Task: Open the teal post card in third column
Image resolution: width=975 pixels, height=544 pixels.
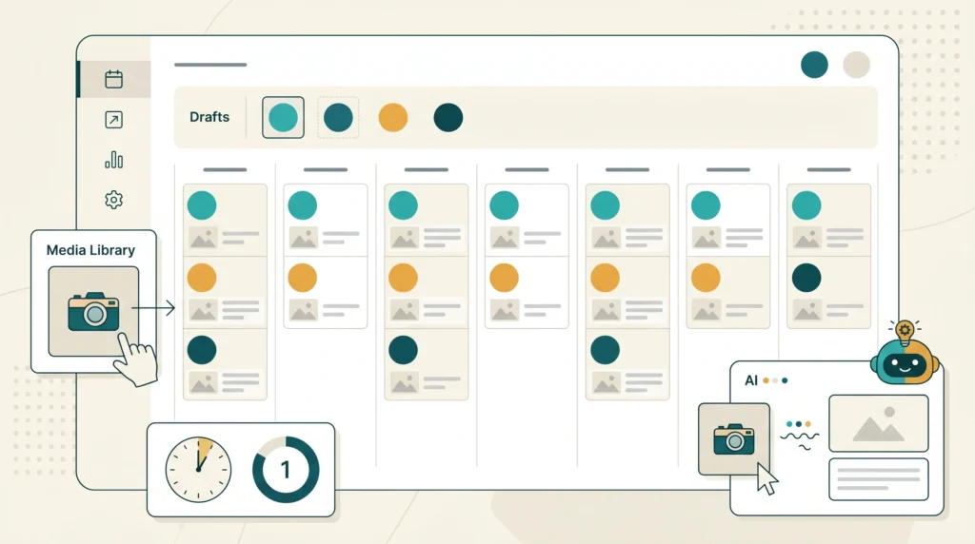Action: [x=427, y=219]
